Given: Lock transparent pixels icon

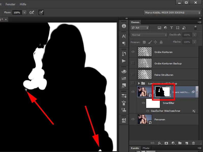Looking at the screenshot, I should tap(144, 42).
